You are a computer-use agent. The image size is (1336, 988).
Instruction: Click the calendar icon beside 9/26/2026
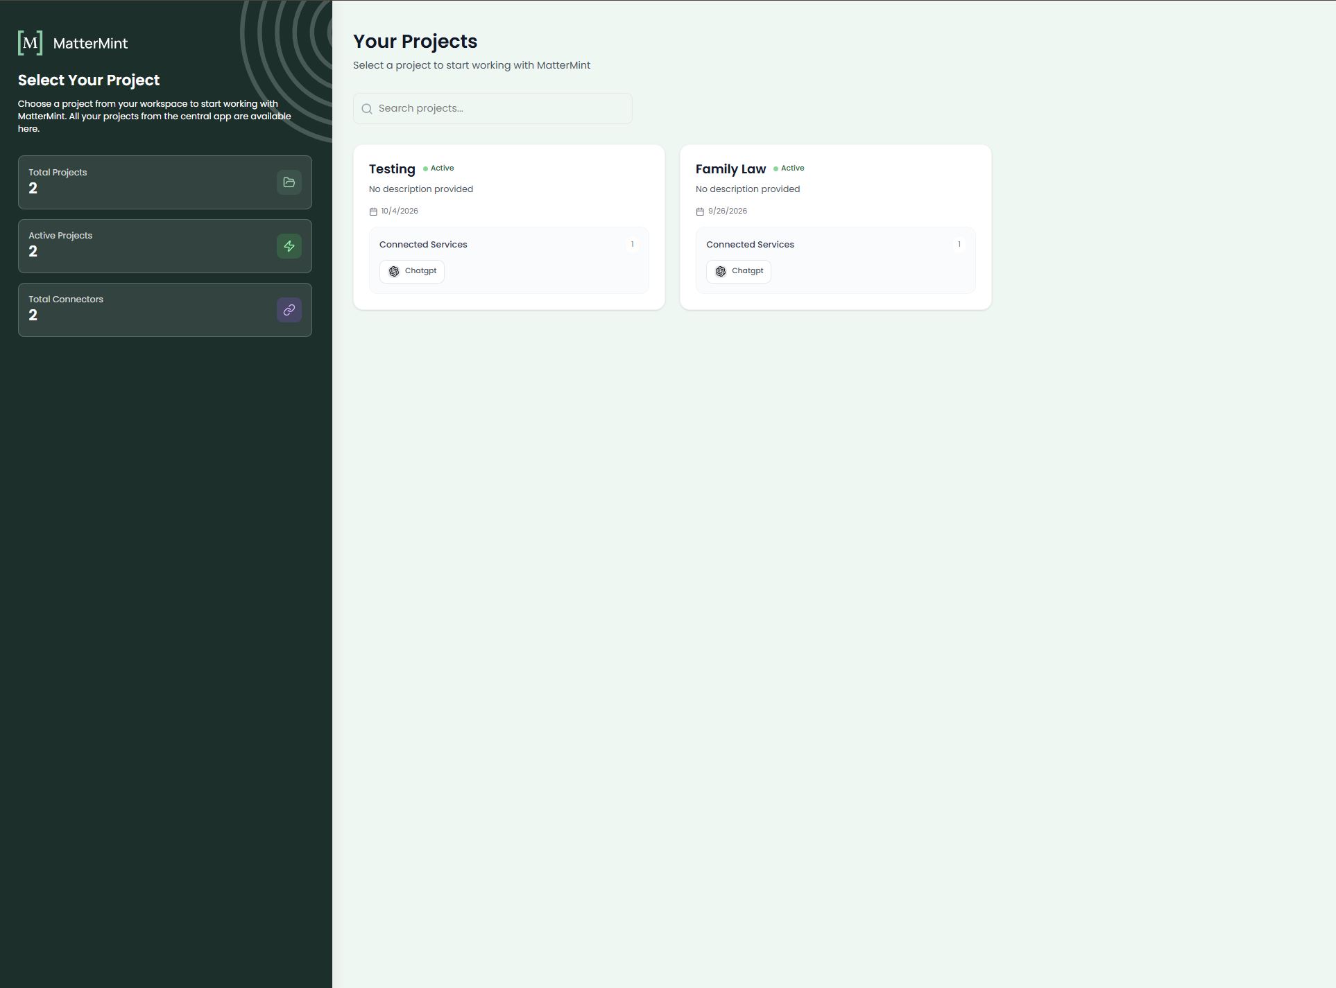pyautogui.click(x=700, y=211)
